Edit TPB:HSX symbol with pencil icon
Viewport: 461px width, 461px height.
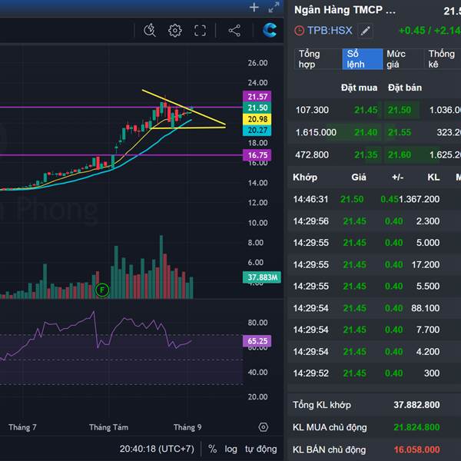[366, 31]
